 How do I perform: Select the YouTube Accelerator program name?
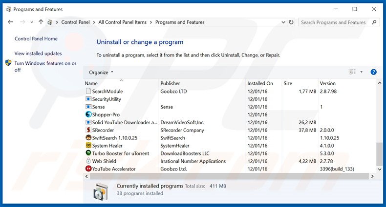114,169
